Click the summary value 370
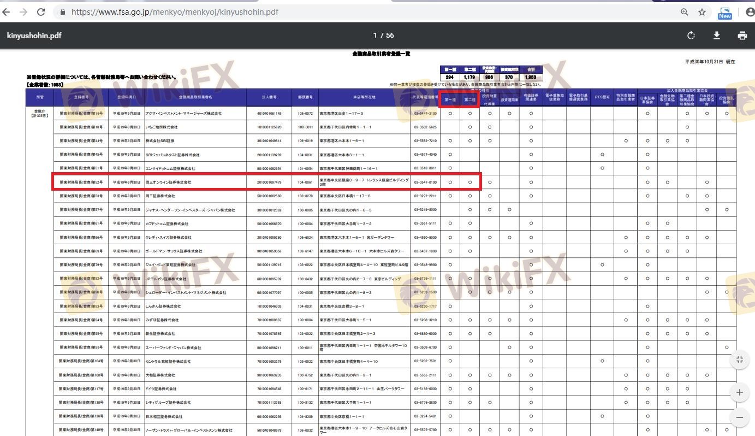This screenshot has height=436, width=755. [509, 78]
